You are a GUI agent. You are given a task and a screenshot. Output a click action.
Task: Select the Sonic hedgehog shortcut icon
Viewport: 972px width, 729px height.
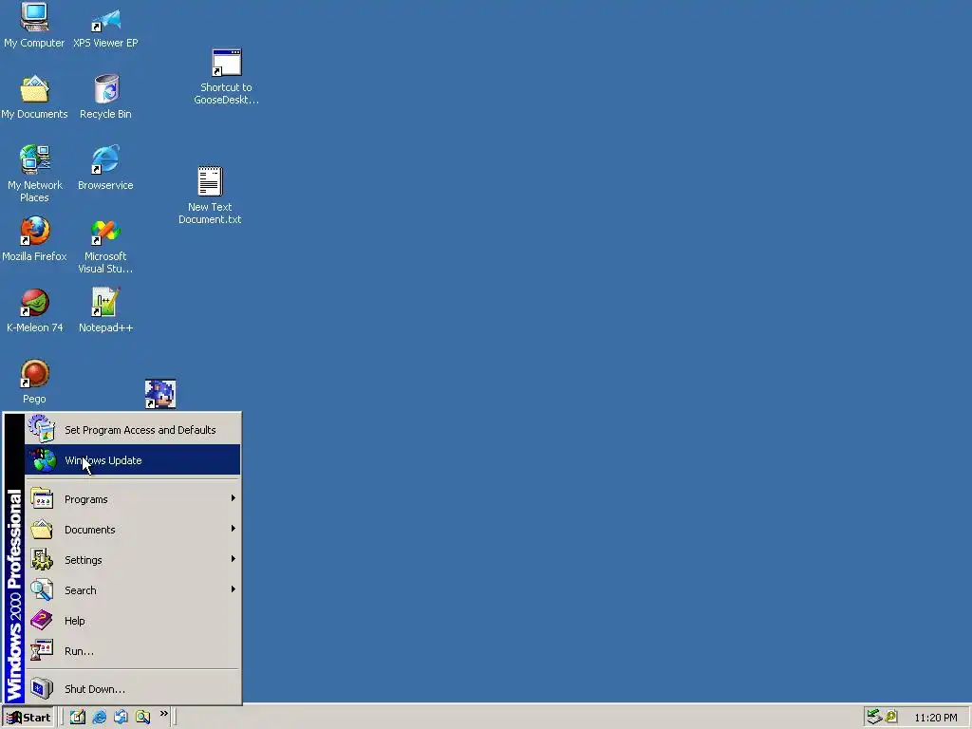pyautogui.click(x=159, y=394)
